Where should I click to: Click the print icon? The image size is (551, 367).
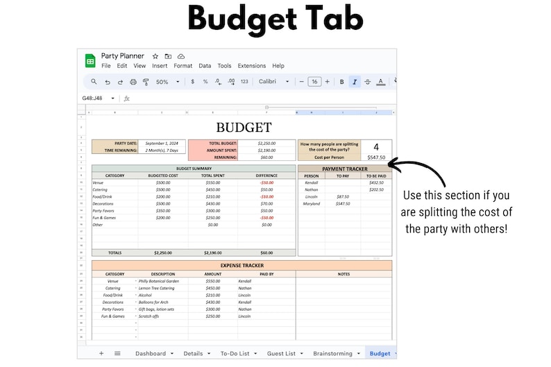tap(133, 82)
